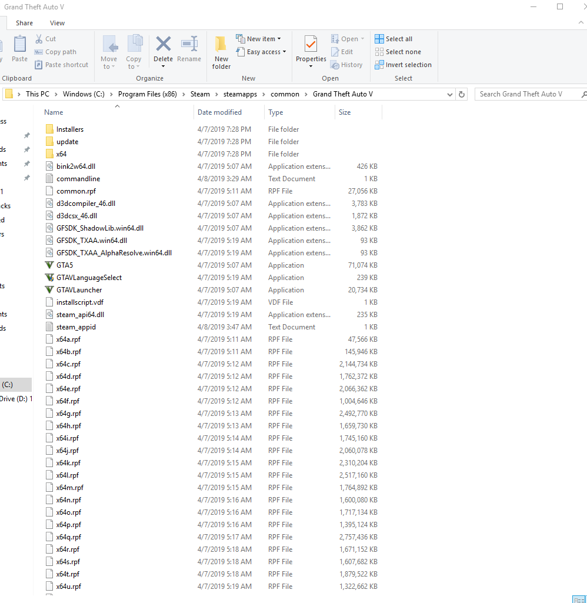Select the GTA5 application icon

(x=49, y=265)
